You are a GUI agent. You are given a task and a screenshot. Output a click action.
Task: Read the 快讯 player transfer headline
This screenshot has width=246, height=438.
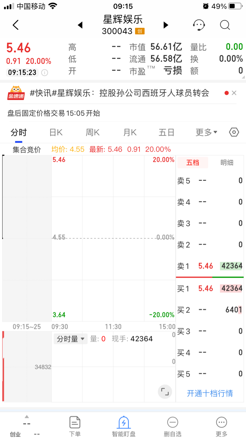pos(119,93)
